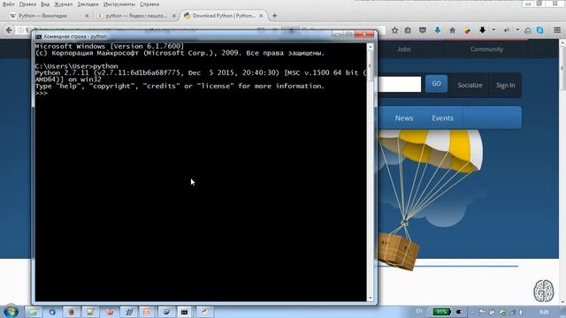Click the Sign In link

tap(505, 85)
